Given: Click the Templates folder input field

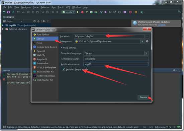Looking at the screenshot, I should [116, 59].
